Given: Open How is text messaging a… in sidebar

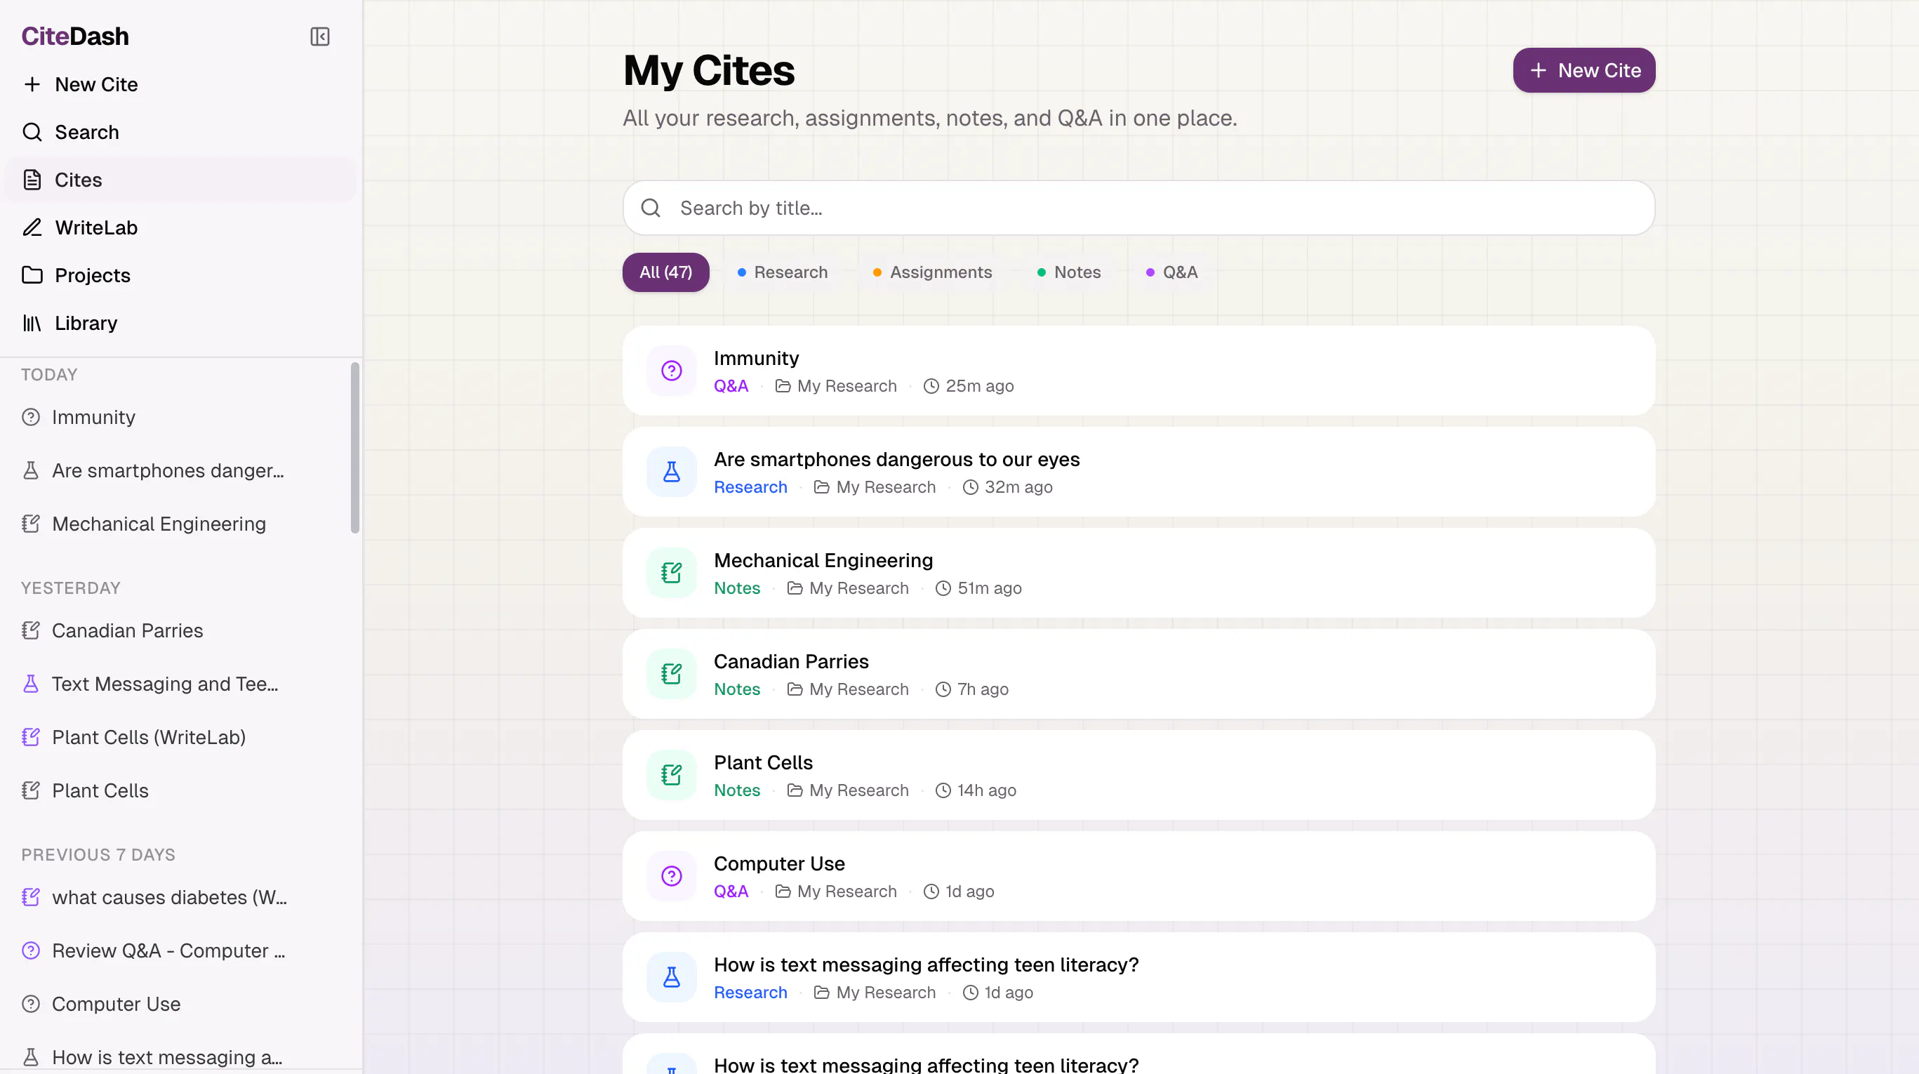Looking at the screenshot, I should tap(167, 1057).
